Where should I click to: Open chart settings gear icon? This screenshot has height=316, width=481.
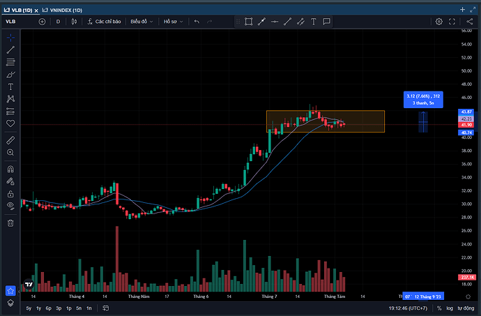[439, 22]
